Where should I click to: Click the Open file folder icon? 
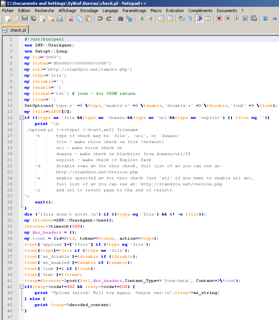pos(16,19)
